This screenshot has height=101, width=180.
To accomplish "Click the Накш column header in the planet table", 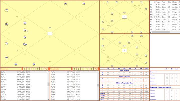I will point(175,2).
